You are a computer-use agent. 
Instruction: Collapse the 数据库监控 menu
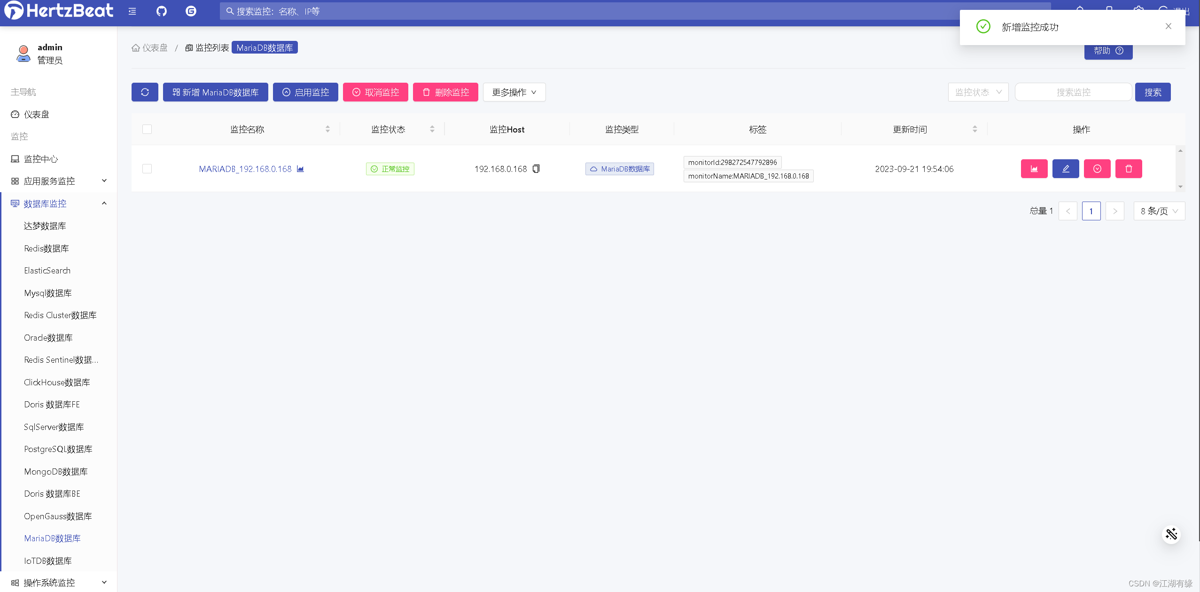coord(59,203)
